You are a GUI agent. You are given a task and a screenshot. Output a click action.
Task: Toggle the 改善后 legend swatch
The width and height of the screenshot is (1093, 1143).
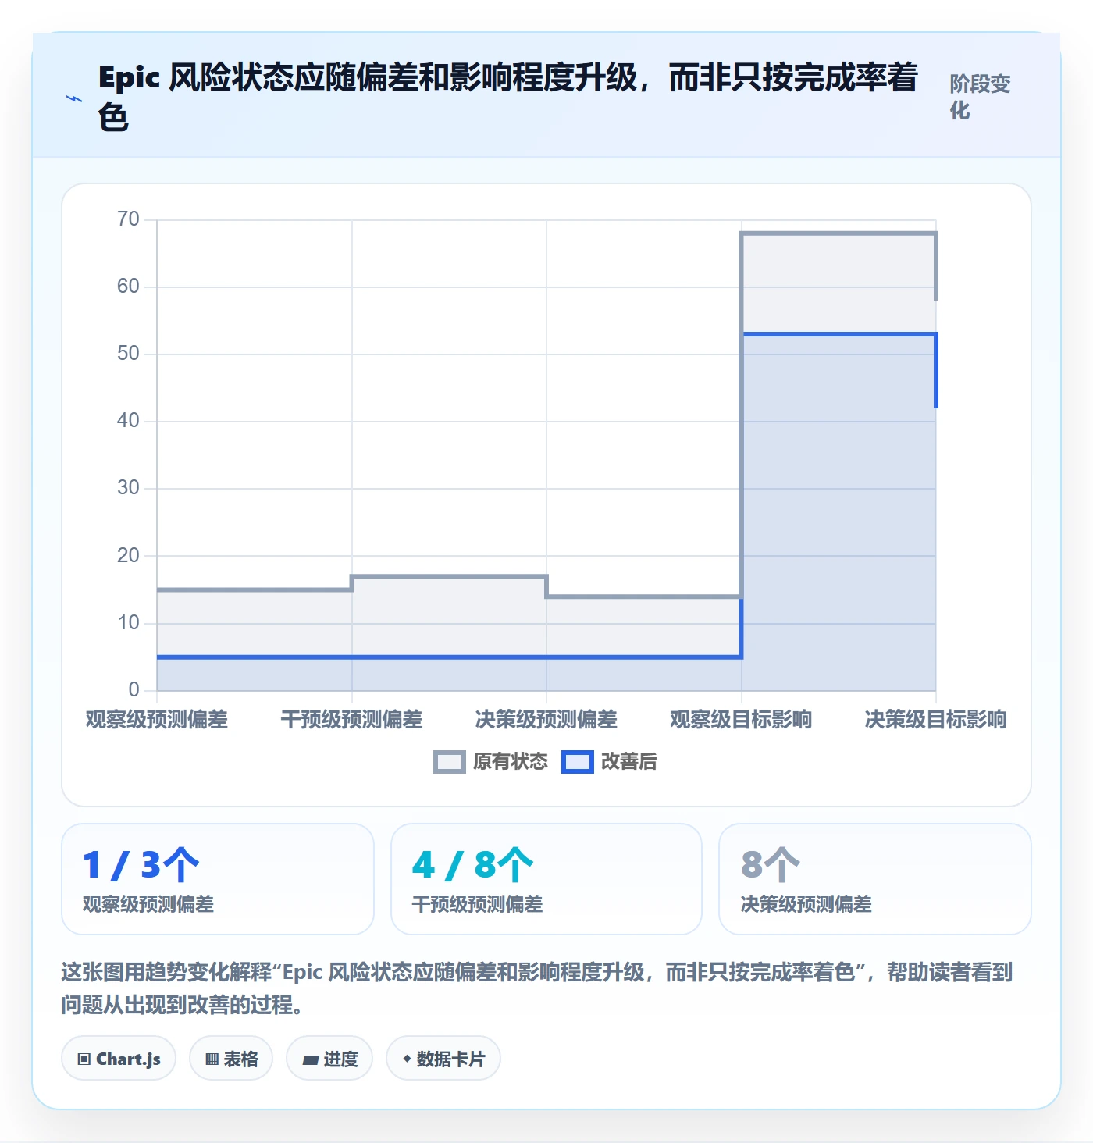[x=578, y=762]
